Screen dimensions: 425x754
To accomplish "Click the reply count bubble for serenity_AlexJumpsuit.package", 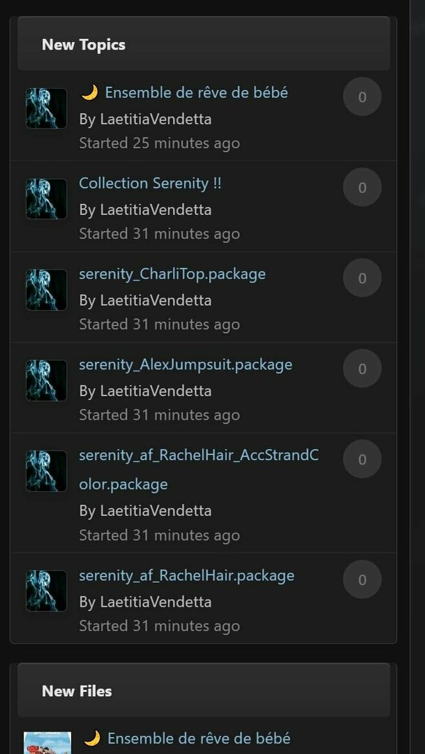I will click(362, 369).
